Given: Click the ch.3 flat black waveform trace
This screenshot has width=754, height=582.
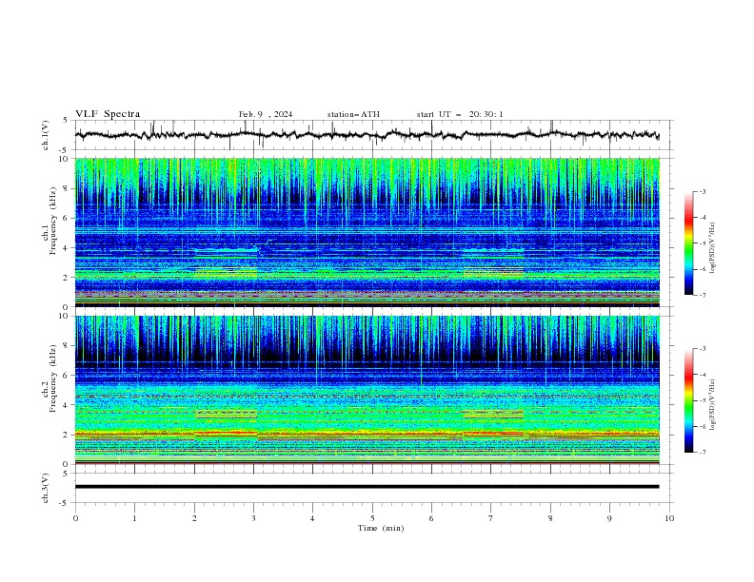Looking at the screenshot, I should point(367,487).
